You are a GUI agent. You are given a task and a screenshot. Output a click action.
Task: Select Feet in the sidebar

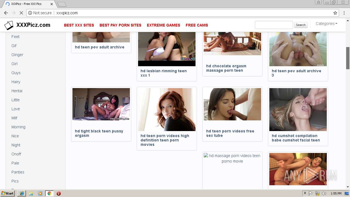tap(15, 37)
